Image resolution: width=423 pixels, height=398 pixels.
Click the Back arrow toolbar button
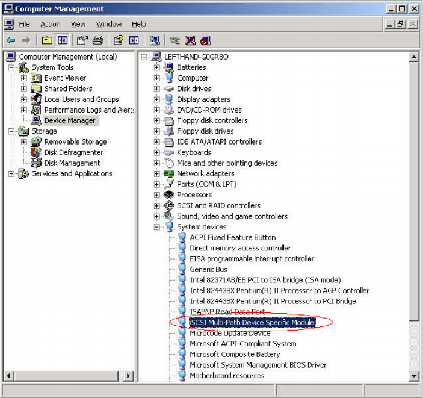11,40
